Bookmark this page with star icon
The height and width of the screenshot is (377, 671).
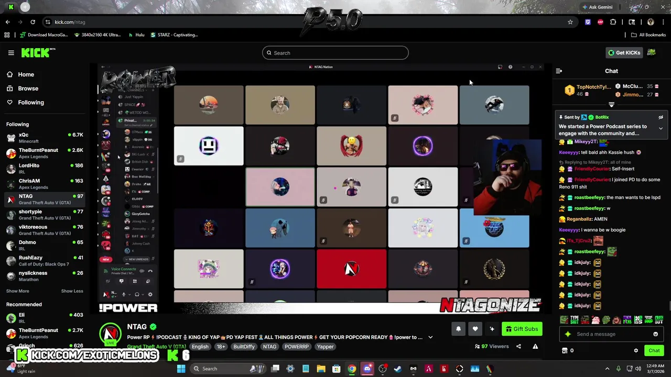pyautogui.click(x=570, y=22)
